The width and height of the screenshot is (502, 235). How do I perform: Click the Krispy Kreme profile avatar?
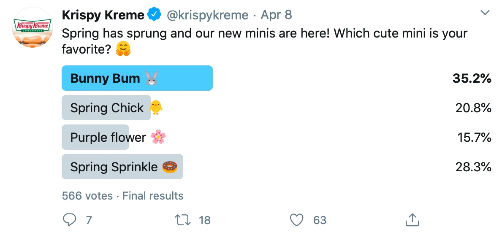click(x=33, y=27)
